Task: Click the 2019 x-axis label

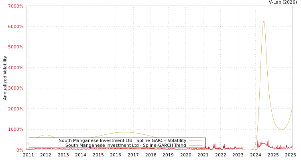Action: (168, 155)
